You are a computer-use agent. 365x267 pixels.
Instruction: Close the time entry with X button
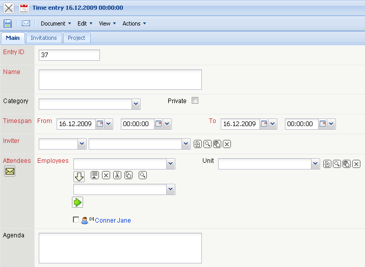pyautogui.click(x=9, y=8)
